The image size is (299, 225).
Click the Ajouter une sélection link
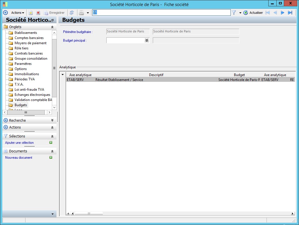19,143
